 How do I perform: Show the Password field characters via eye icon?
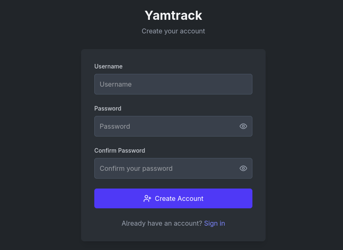click(x=243, y=126)
